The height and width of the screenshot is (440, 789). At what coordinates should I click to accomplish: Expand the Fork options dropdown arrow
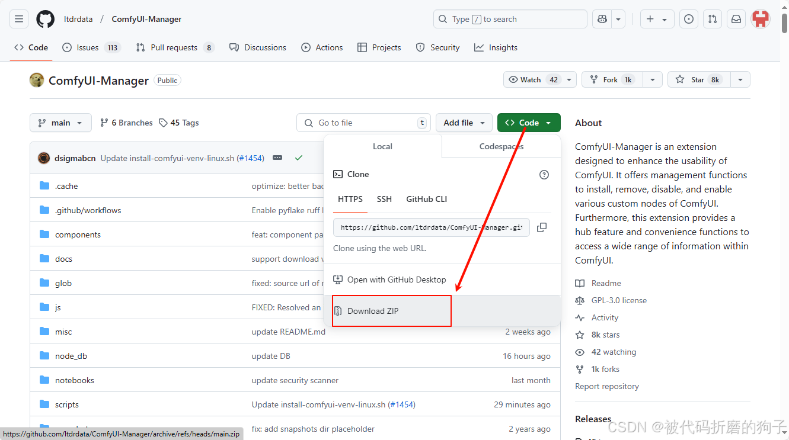(653, 79)
